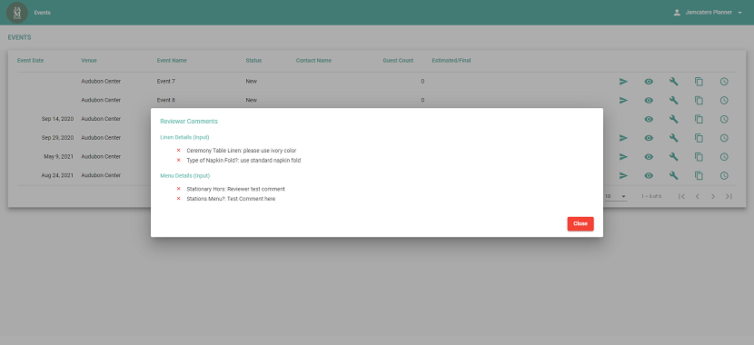Open the wrench icon for Event 7

coord(674,82)
